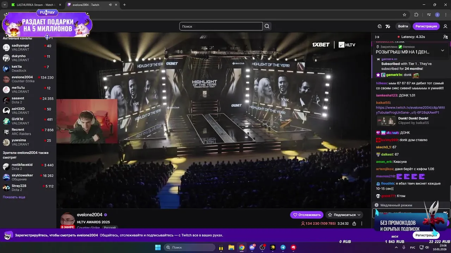Open the baikal55 clip link
Viewport: 451px width, 253px height.
[x=410, y=110]
